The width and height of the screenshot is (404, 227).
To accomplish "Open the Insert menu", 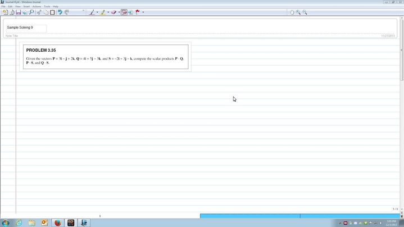I will (x=26, y=6).
